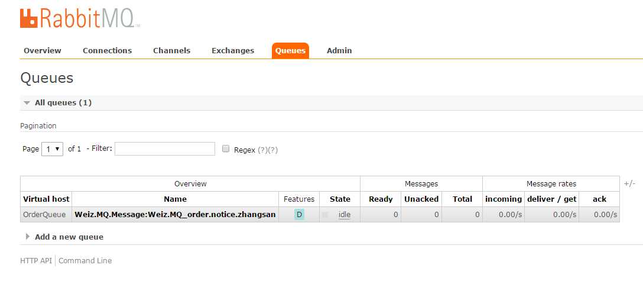Click the 0.00/s deliver / get value
Image resolution: width=643 pixels, height=281 pixels.
click(x=564, y=214)
